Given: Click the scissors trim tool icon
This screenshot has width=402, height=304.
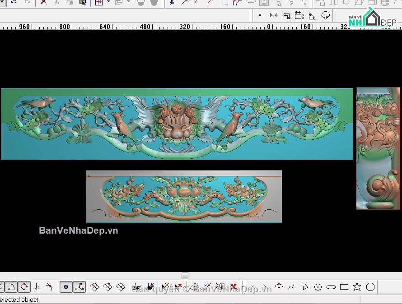Looking at the screenshot, I should click(172, 2).
